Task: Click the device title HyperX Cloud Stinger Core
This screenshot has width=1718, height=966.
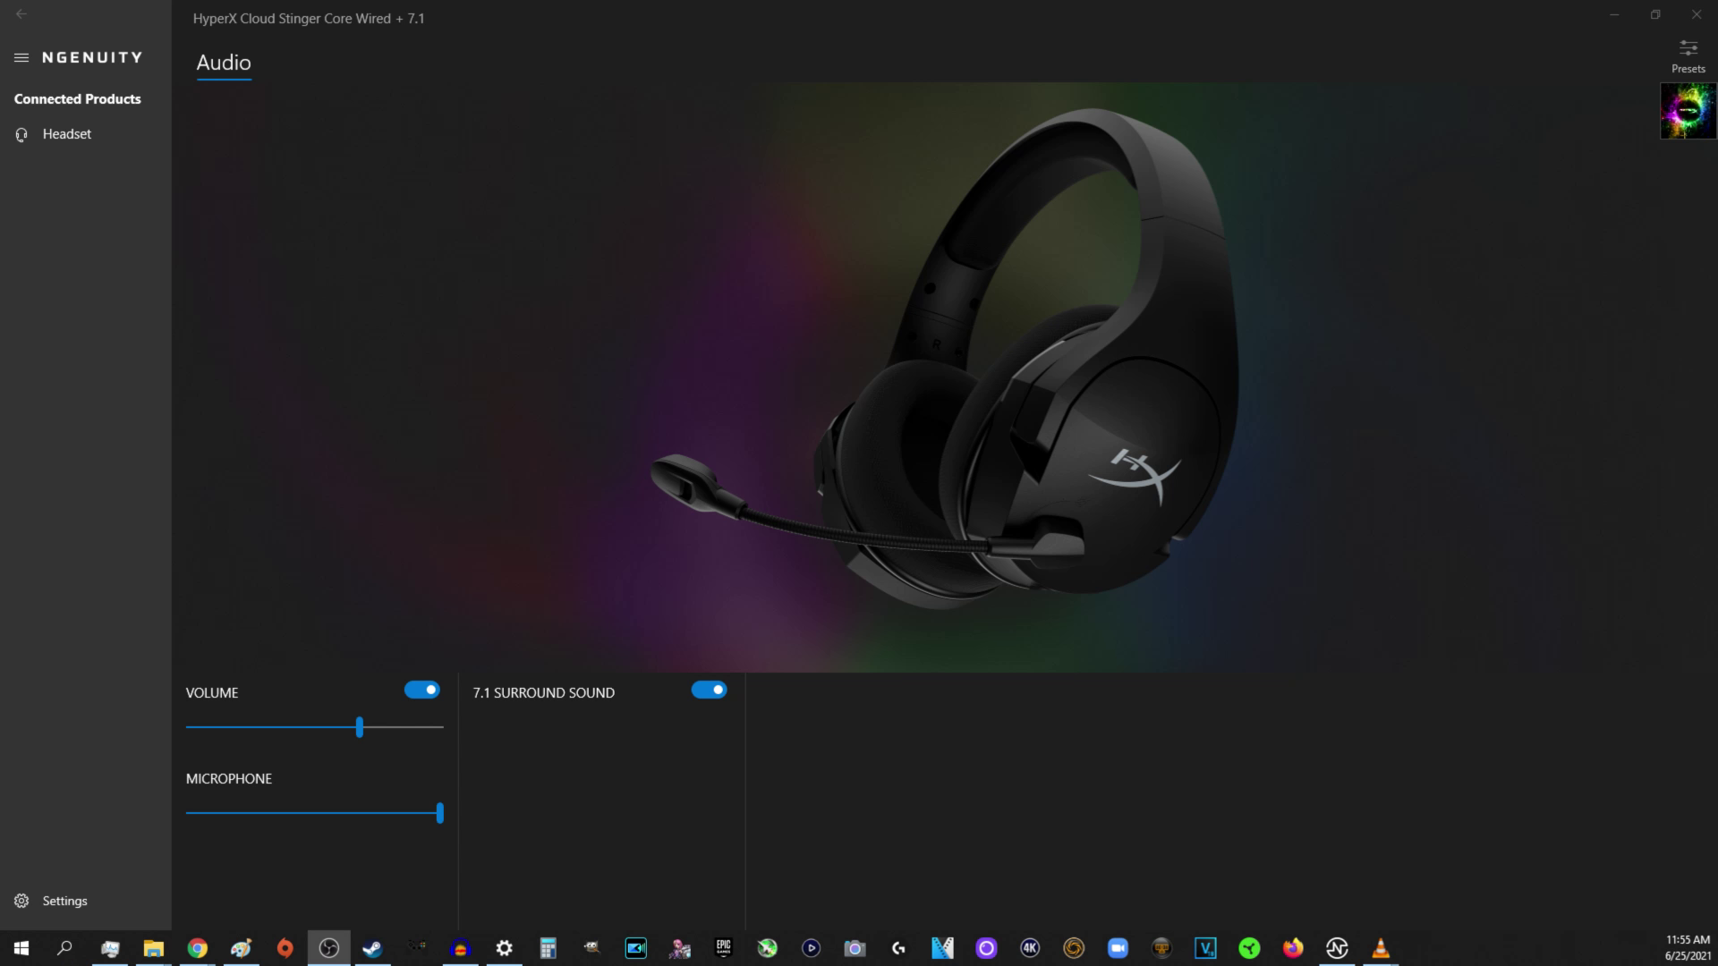Action: 309,19
